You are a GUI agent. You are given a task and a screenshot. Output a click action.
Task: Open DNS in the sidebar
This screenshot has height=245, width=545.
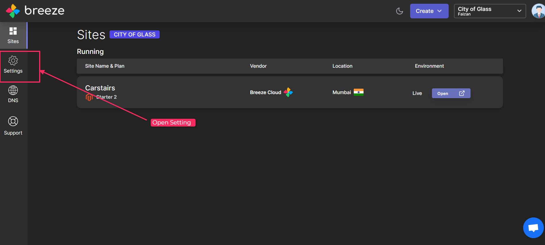pos(13,94)
